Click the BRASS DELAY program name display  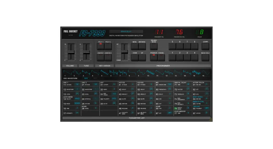tap(126, 31)
